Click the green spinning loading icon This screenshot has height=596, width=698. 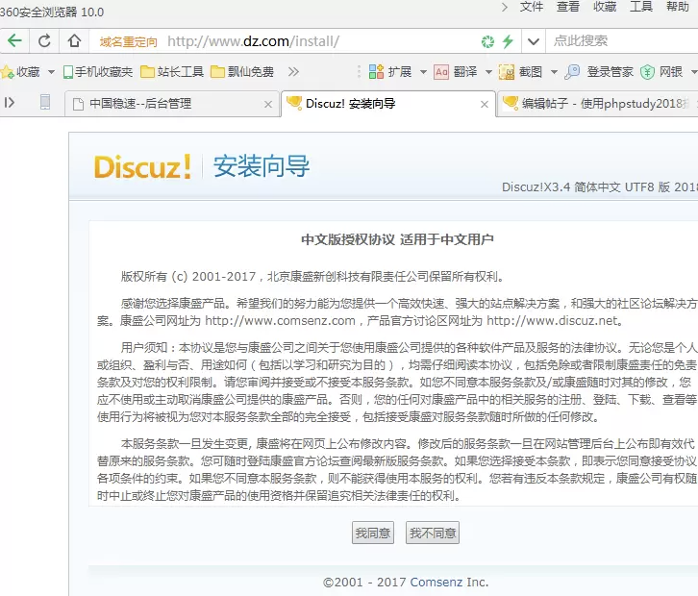[487, 41]
